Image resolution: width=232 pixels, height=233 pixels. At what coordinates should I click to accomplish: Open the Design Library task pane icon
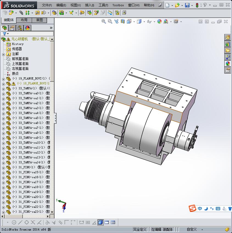[x=228, y=44]
